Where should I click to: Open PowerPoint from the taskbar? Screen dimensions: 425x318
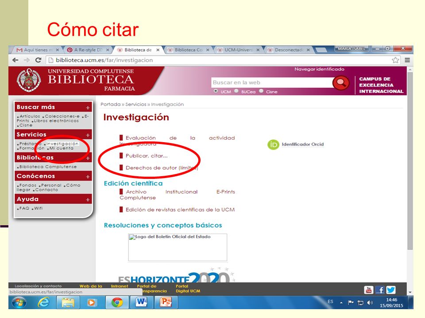[x=166, y=302]
